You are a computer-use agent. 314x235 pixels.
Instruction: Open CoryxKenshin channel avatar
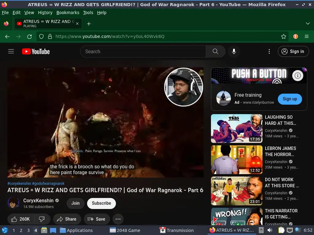click(13, 203)
